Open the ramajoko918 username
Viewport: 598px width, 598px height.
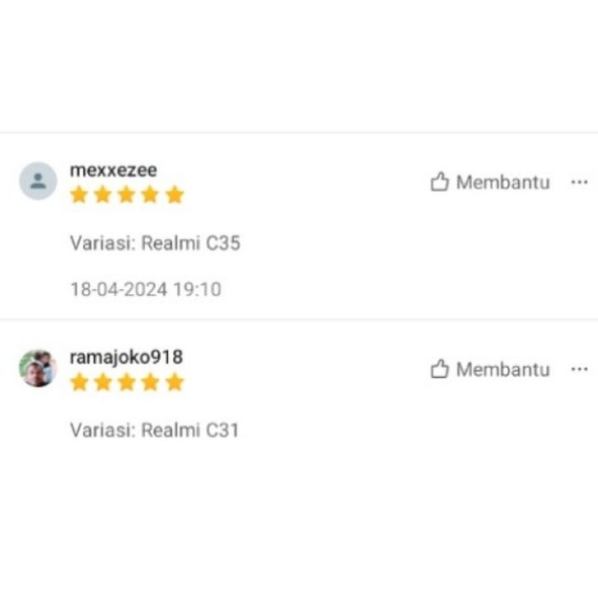click(x=126, y=357)
